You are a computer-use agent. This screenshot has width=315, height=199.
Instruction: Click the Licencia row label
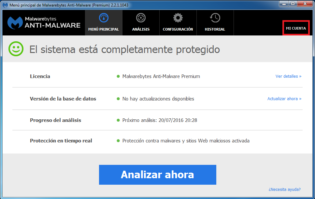click(x=40, y=76)
